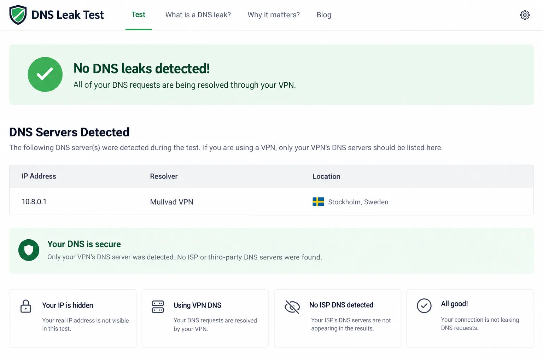Select the Mullvad VPN resolver cell
This screenshot has height=362, width=543.
[x=171, y=202]
